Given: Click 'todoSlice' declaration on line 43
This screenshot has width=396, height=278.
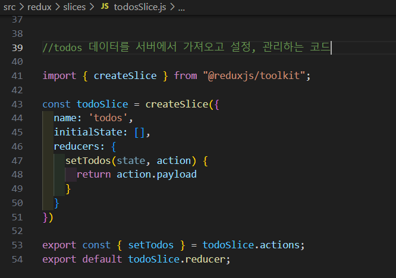Looking at the screenshot, I should click(102, 104).
